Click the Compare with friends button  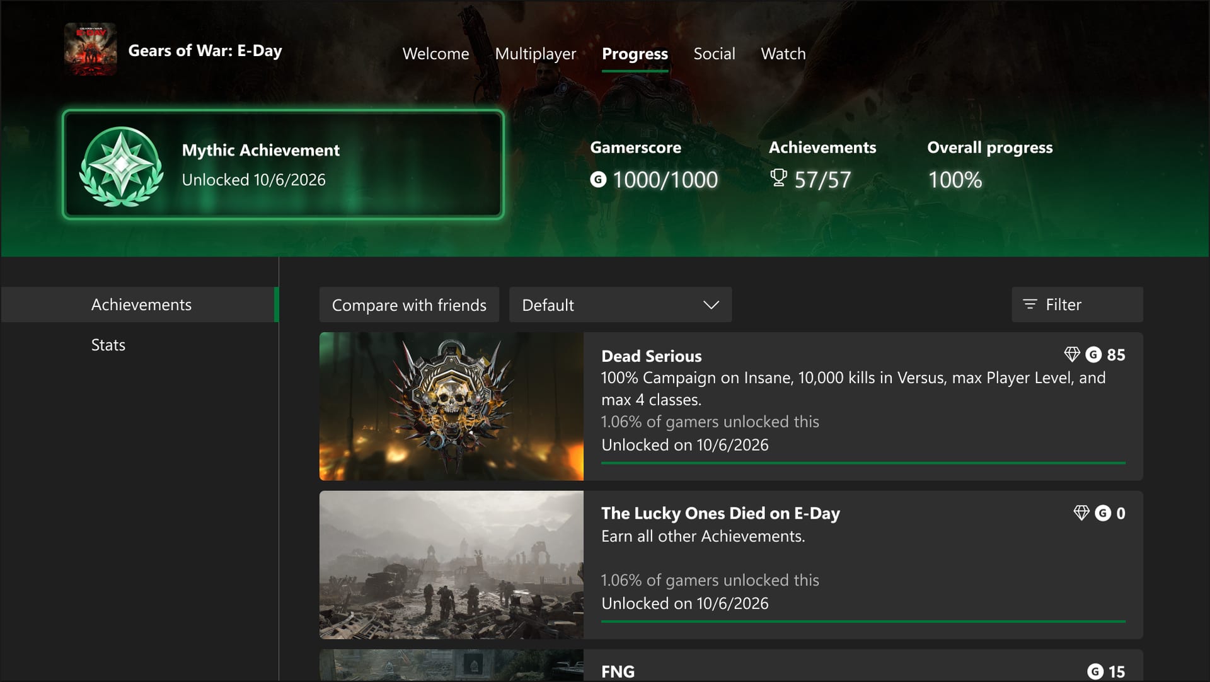tap(409, 304)
